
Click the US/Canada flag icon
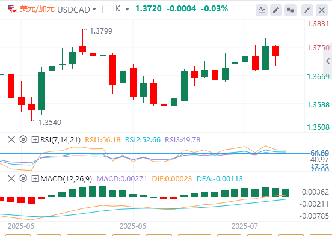tap(13, 9)
